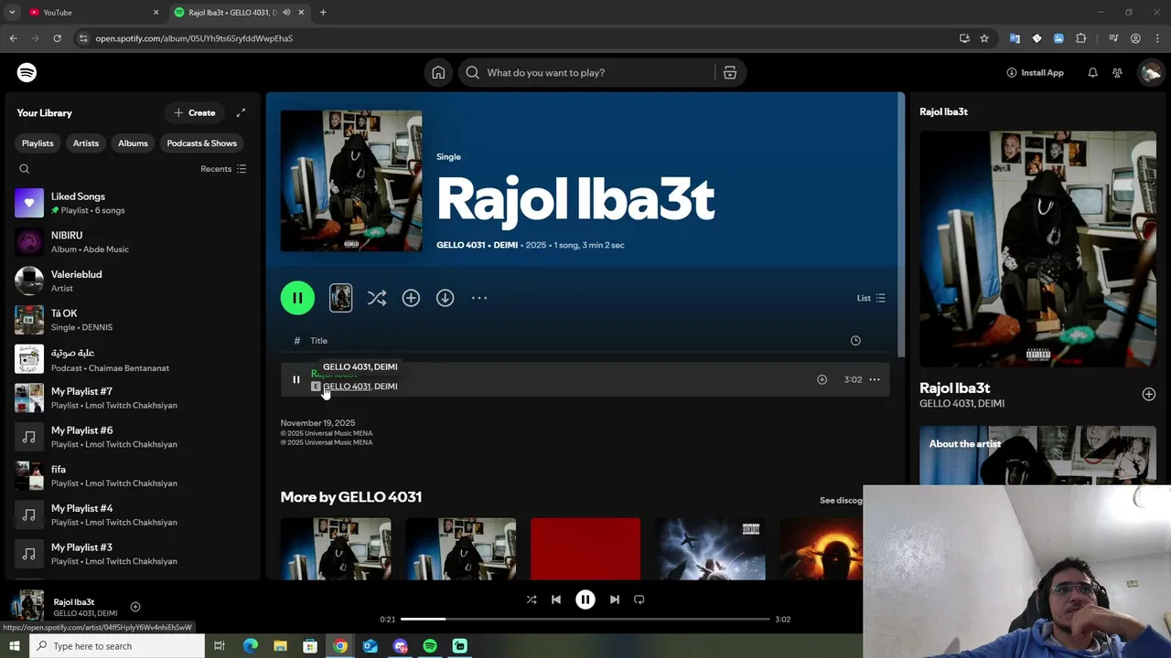
Task: Open Tá OK single in library
Action: point(133,320)
